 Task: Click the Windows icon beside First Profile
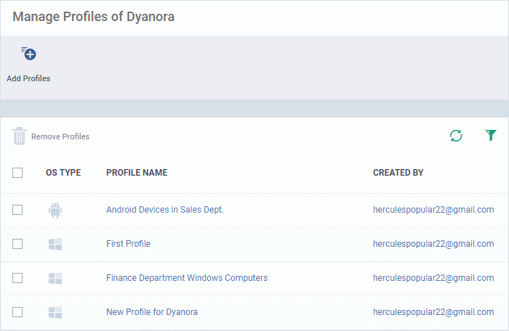pos(55,244)
